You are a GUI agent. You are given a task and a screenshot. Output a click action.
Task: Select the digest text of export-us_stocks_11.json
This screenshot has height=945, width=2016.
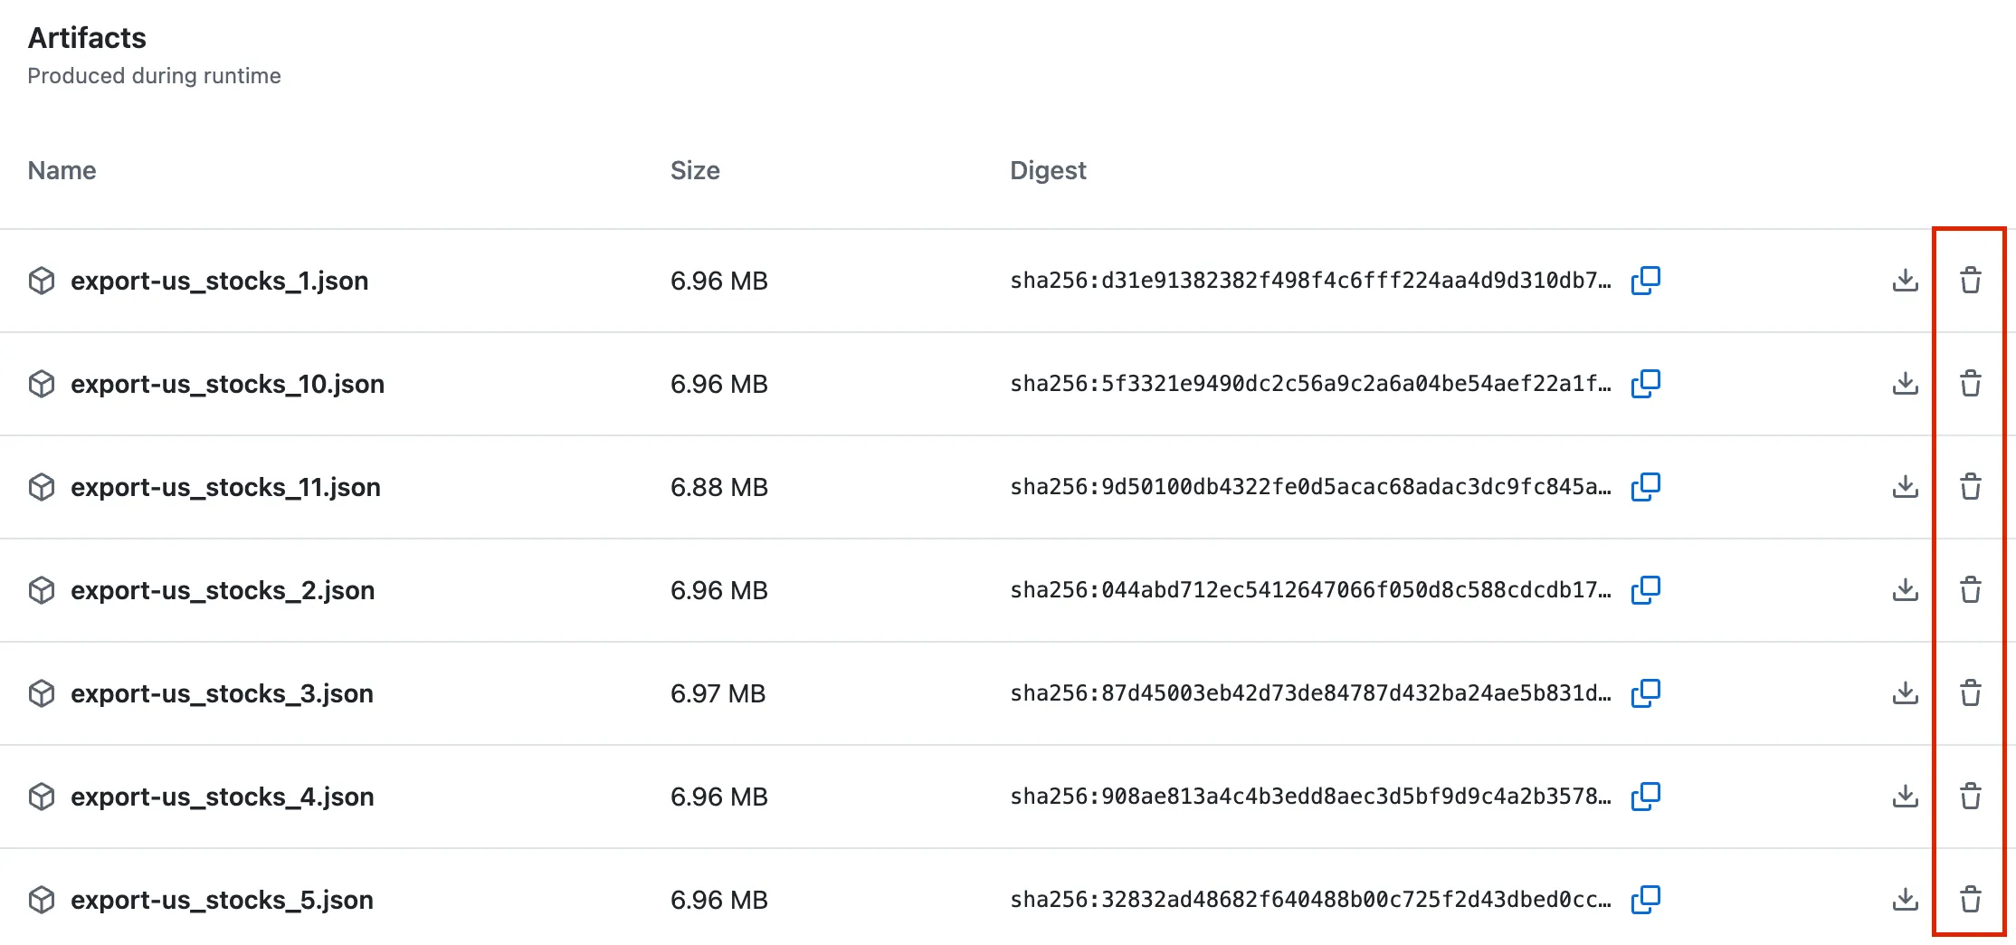coord(1309,487)
